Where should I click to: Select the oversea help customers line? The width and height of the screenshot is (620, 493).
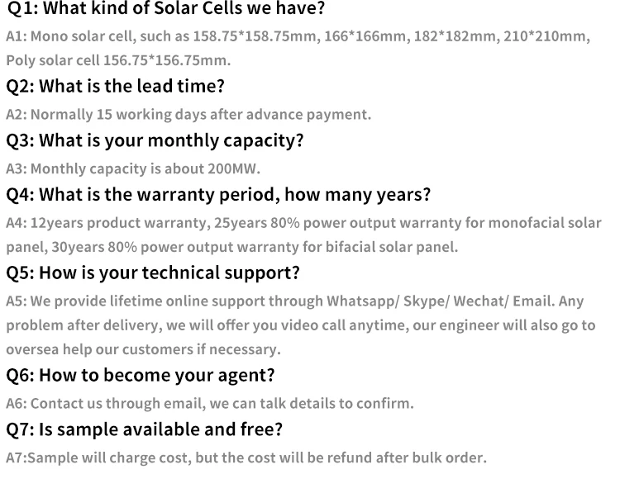[x=143, y=349]
